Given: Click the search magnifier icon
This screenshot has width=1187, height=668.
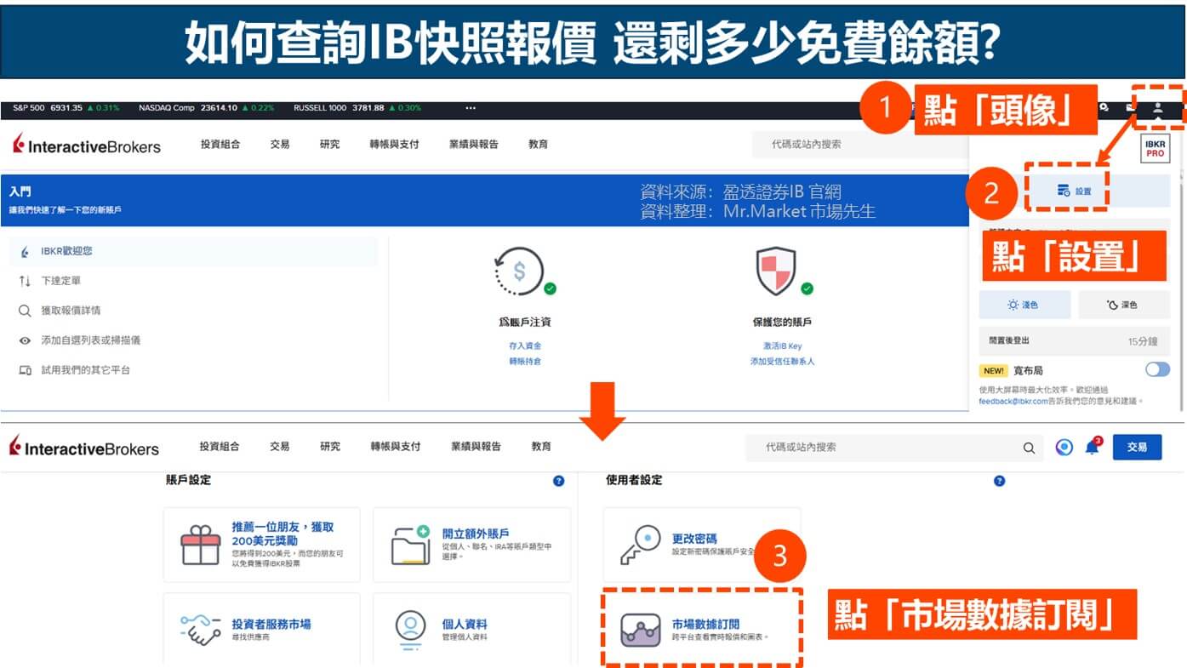Looking at the screenshot, I should [x=1029, y=447].
